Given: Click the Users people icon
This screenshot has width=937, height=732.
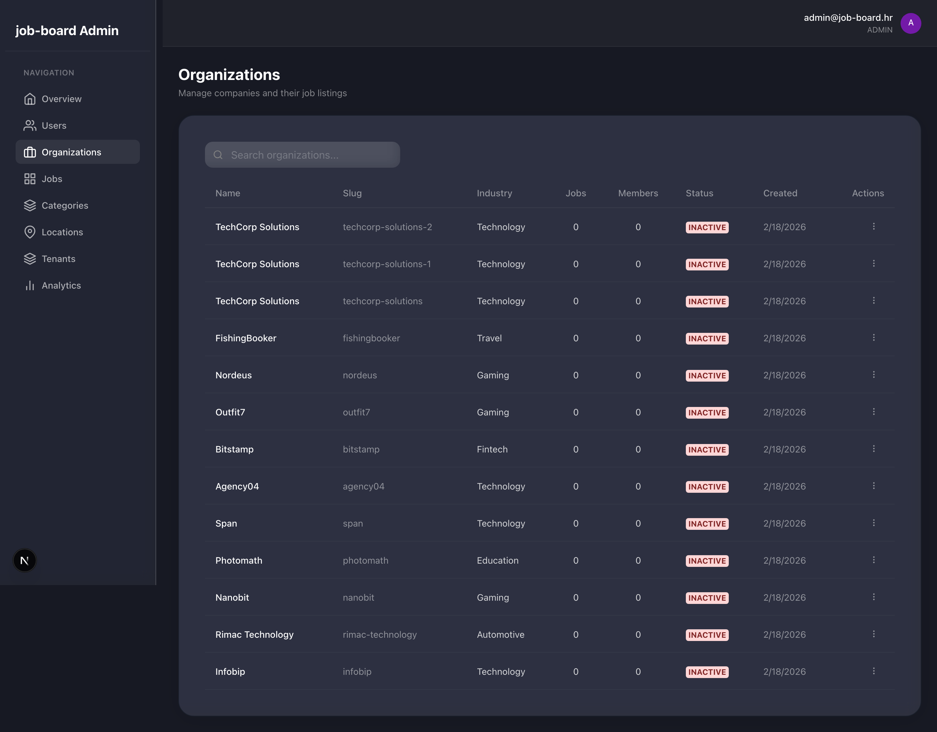Looking at the screenshot, I should (30, 125).
